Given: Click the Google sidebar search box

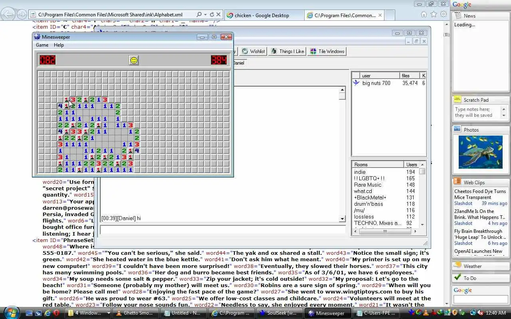Looking at the screenshot, I should [x=480, y=299].
